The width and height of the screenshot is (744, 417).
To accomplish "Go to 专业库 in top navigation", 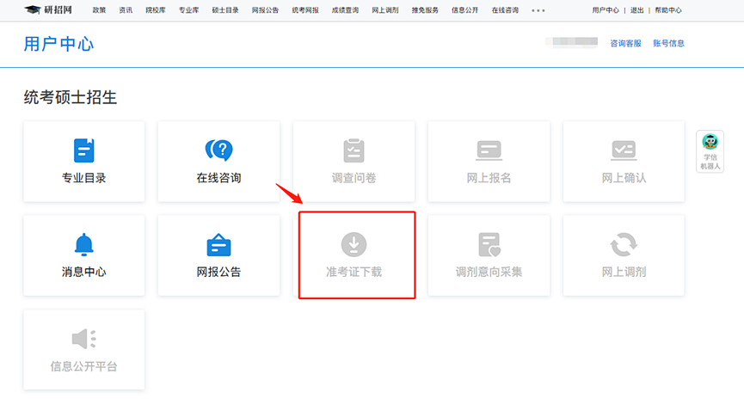I will click(x=189, y=10).
